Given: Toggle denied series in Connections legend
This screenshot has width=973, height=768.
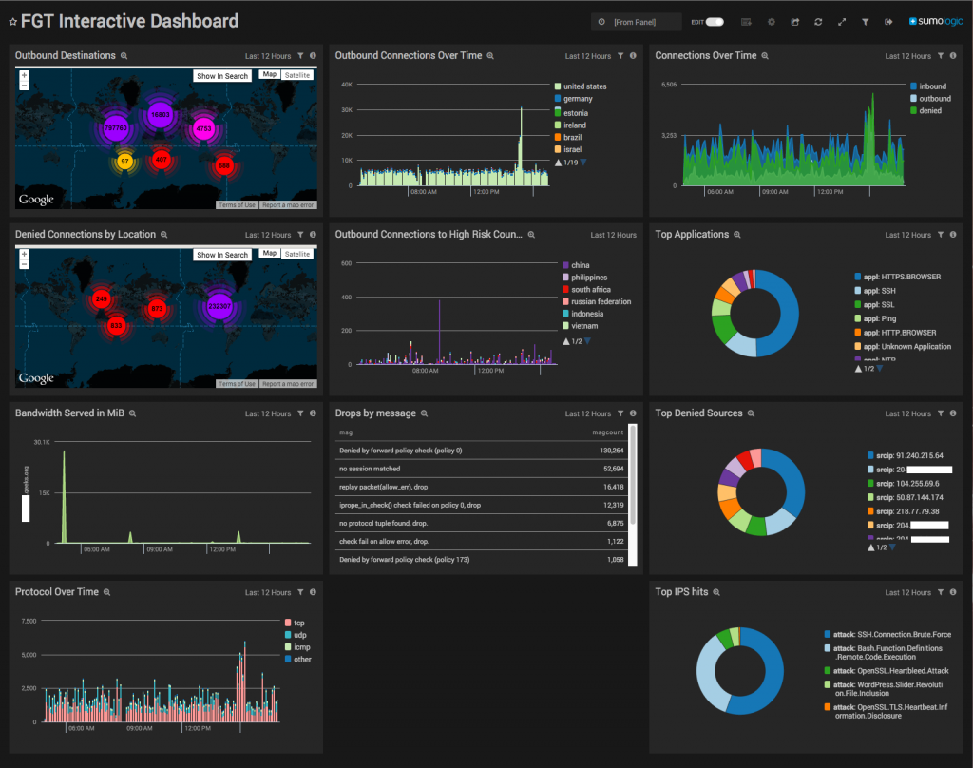Looking at the screenshot, I should point(925,110).
